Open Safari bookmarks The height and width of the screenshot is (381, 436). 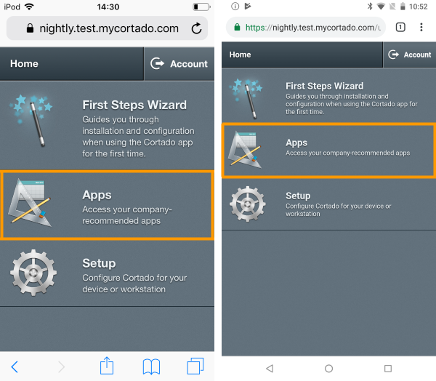pos(151,366)
